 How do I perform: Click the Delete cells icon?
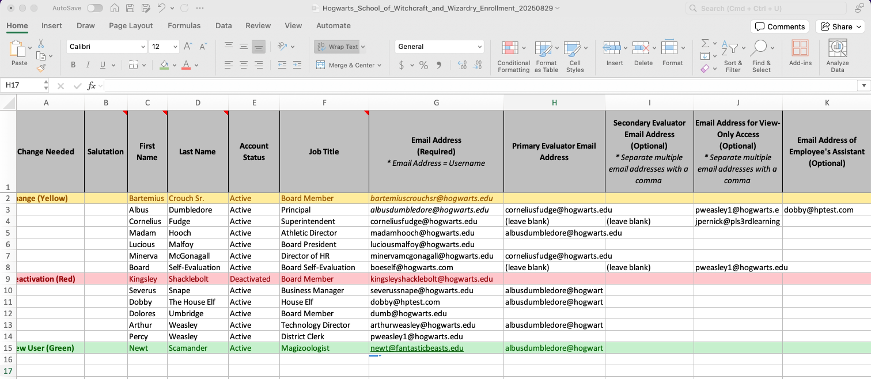(641, 48)
